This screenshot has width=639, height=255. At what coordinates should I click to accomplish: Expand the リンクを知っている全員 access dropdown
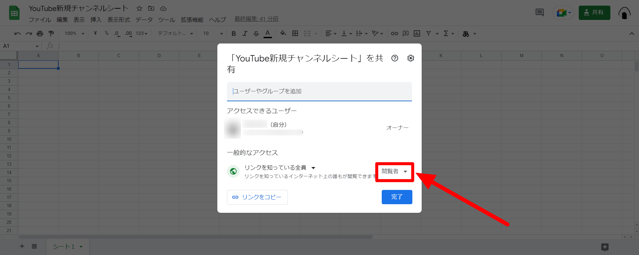[x=280, y=168]
